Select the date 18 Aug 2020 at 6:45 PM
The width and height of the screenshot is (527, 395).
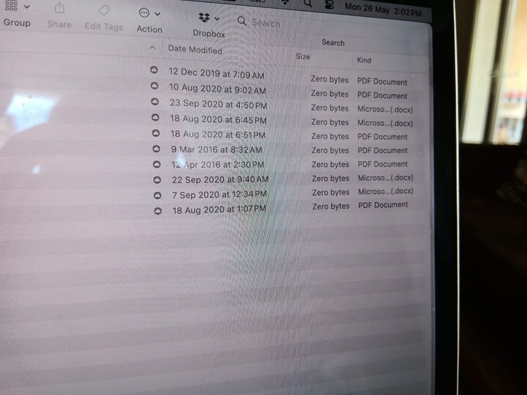coord(218,119)
